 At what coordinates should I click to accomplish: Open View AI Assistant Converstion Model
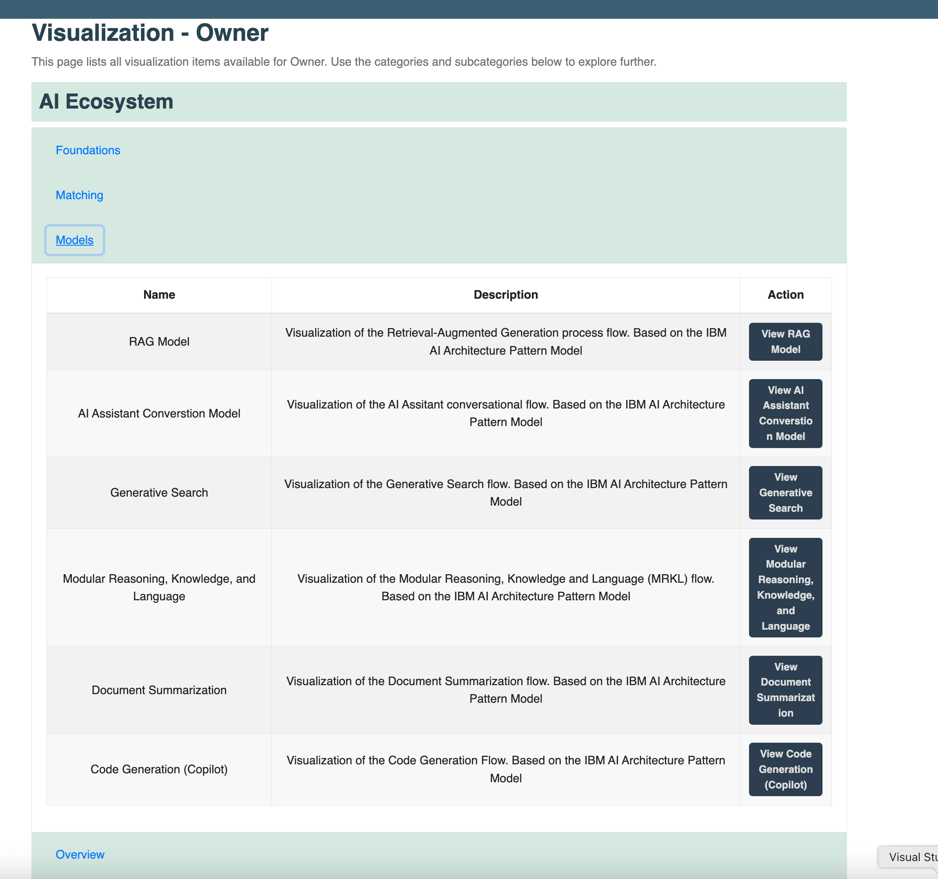[785, 413]
